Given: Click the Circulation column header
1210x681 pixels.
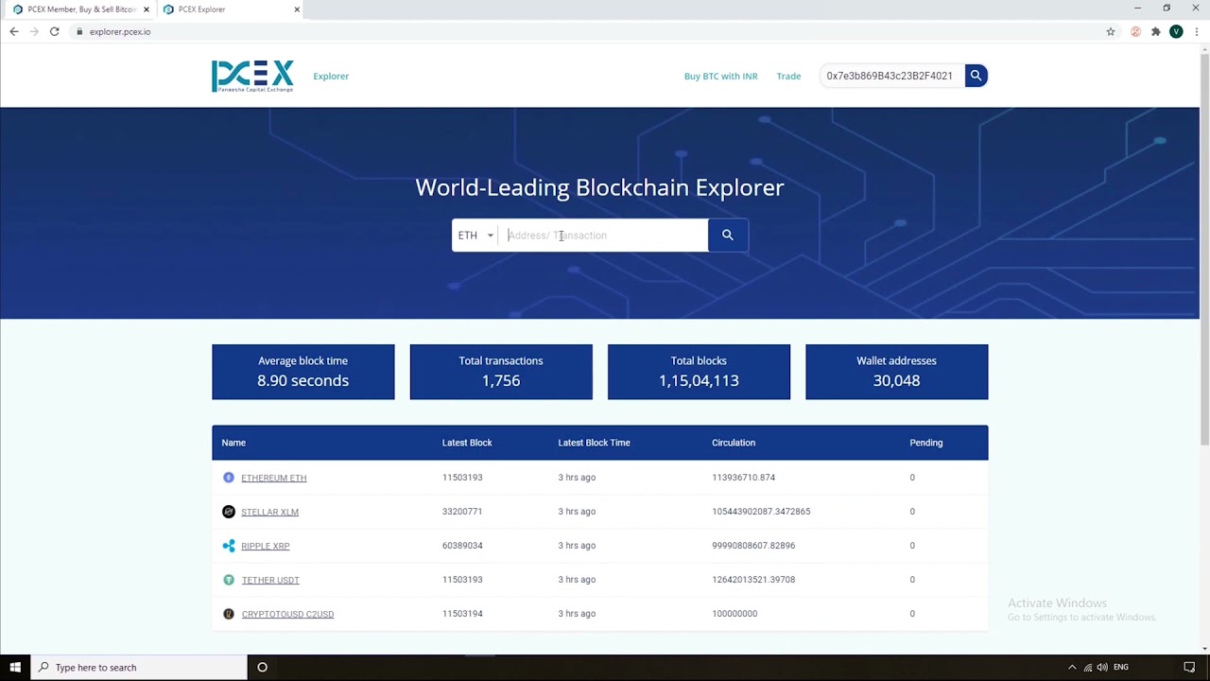Looking at the screenshot, I should tap(734, 443).
